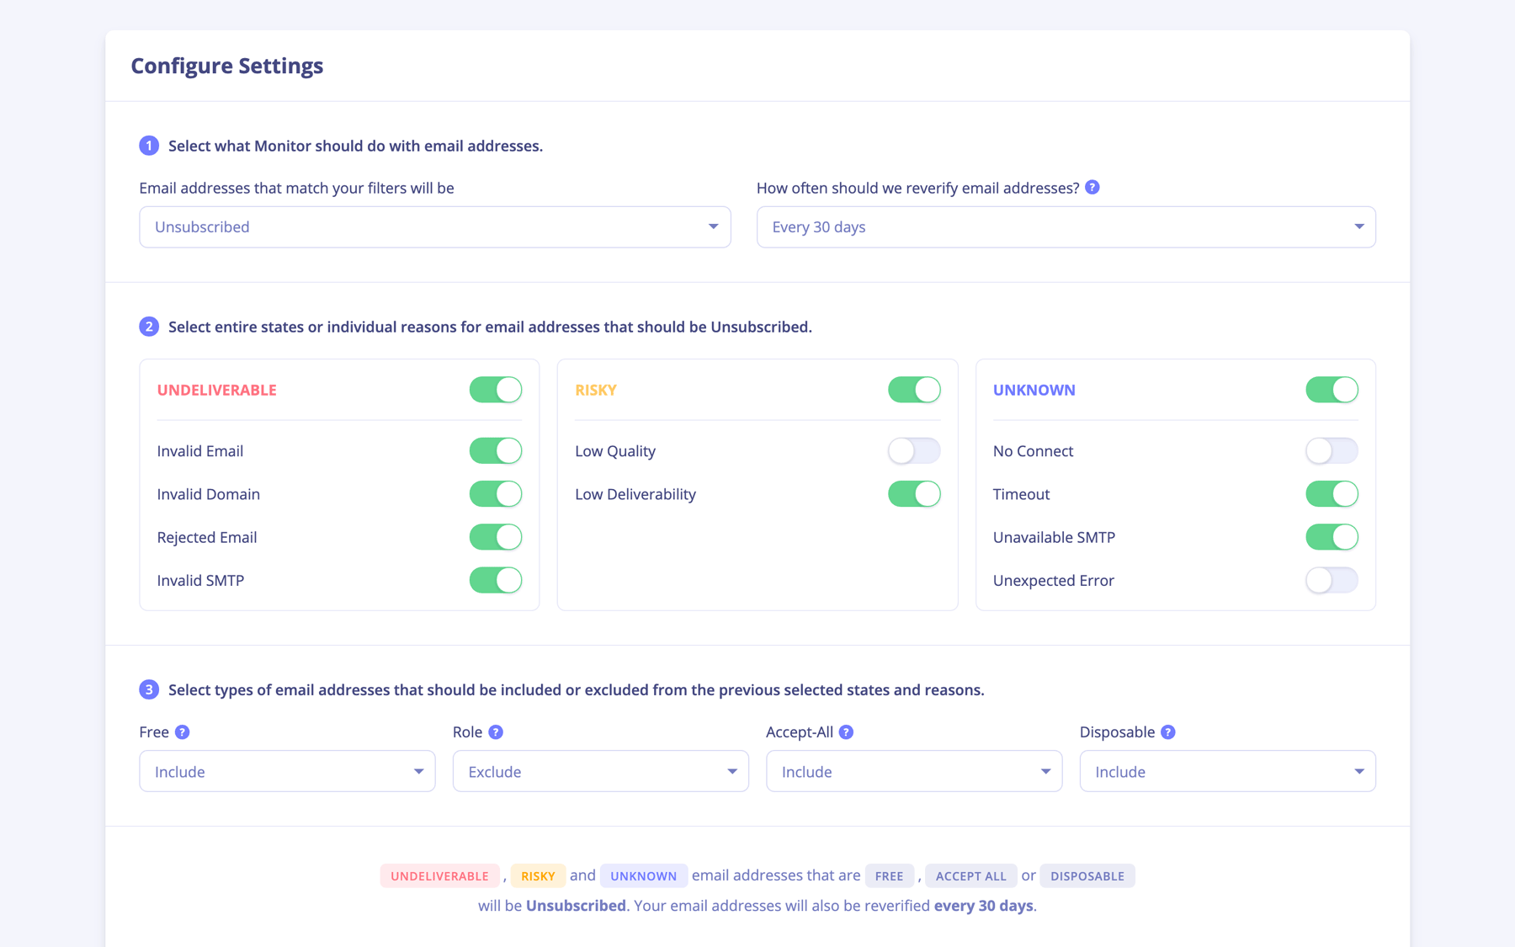Open the Unsubscribed action dropdown
This screenshot has height=947, width=1515.
[x=434, y=227]
